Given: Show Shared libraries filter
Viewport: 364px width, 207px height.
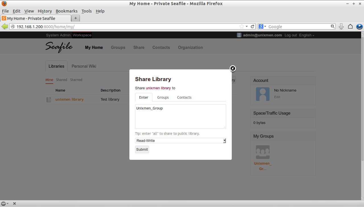Looking at the screenshot, I should click(61, 80).
